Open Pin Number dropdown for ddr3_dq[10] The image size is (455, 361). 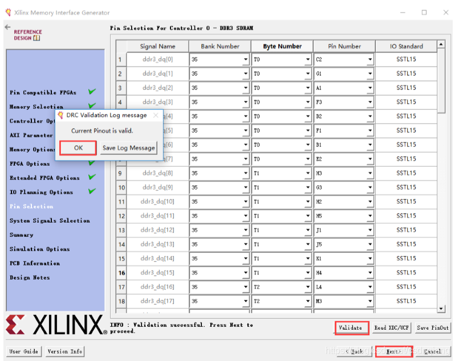[369, 202]
